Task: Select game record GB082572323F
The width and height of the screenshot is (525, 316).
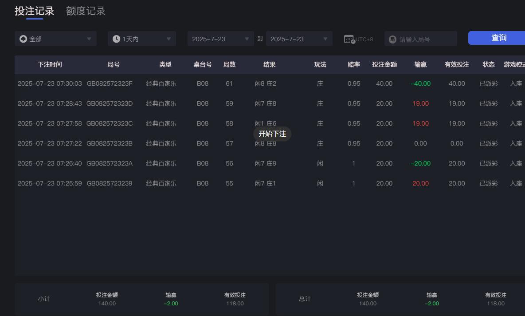Action: coord(109,83)
